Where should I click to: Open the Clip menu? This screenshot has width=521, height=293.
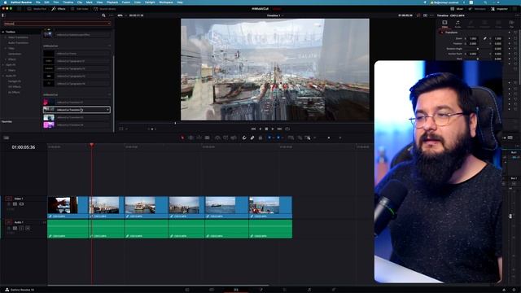[80, 2]
